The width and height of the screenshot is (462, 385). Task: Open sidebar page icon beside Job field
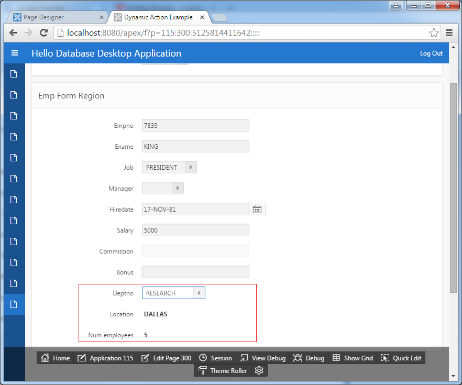pos(14,158)
